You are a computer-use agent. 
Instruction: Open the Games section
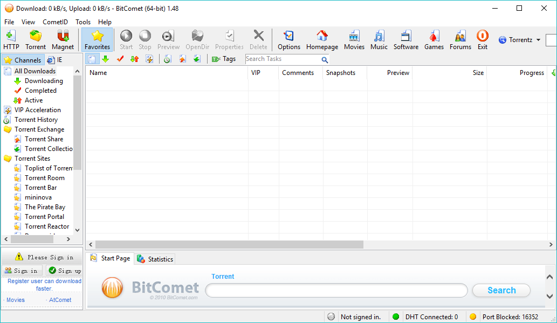434,39
